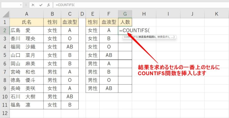229x118 pixels.
Task: Open the Insert Function fx dialog
Action: 49,5
